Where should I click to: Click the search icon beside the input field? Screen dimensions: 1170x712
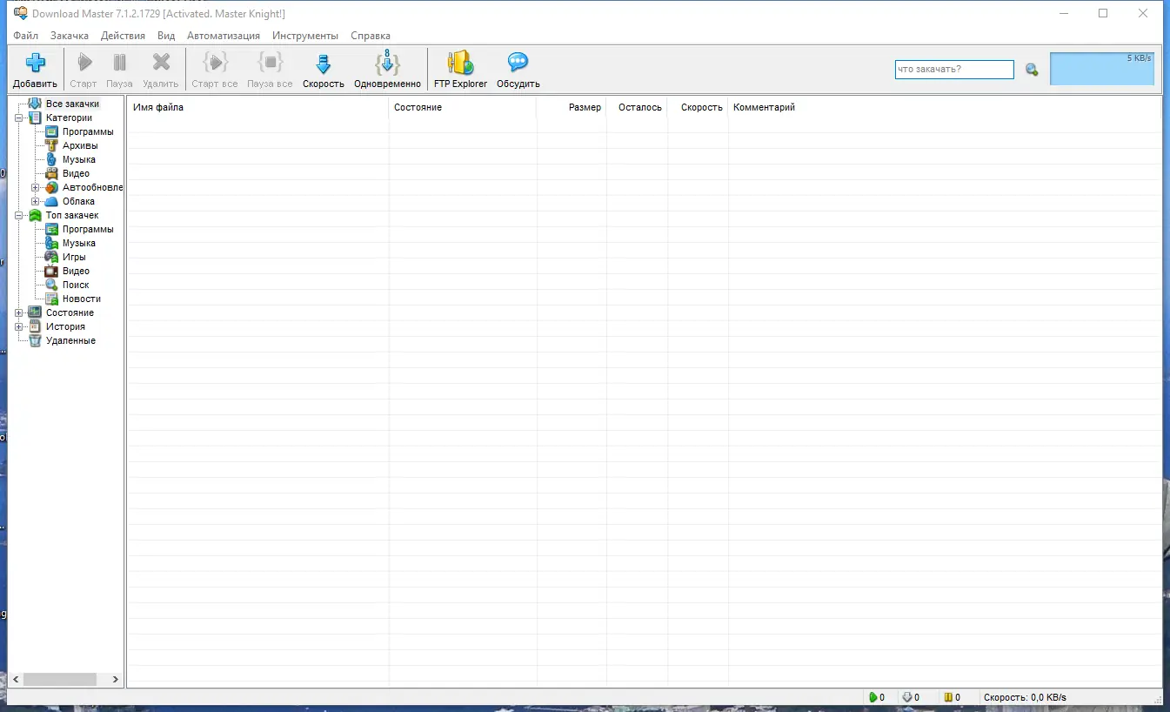(x=1032, y=71)
